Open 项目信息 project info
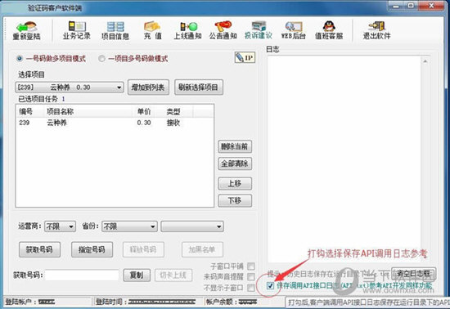 pyautogui.click(x=115, y=31)
